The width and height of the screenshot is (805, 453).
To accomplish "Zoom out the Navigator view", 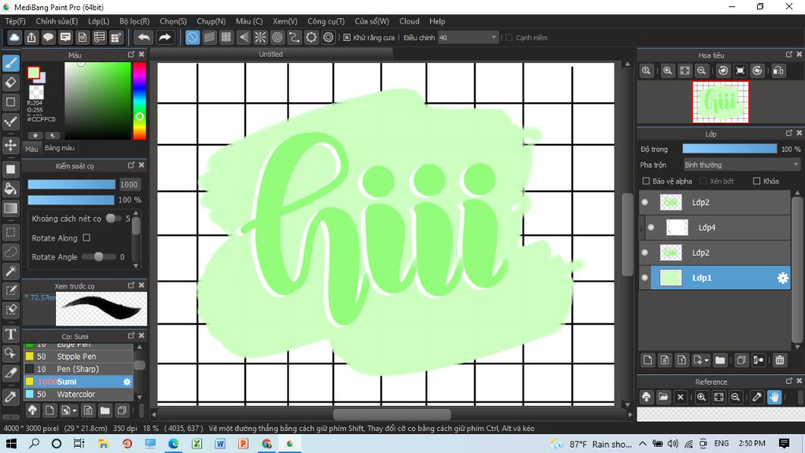I will pyautogui.click(x=701, y=71).
